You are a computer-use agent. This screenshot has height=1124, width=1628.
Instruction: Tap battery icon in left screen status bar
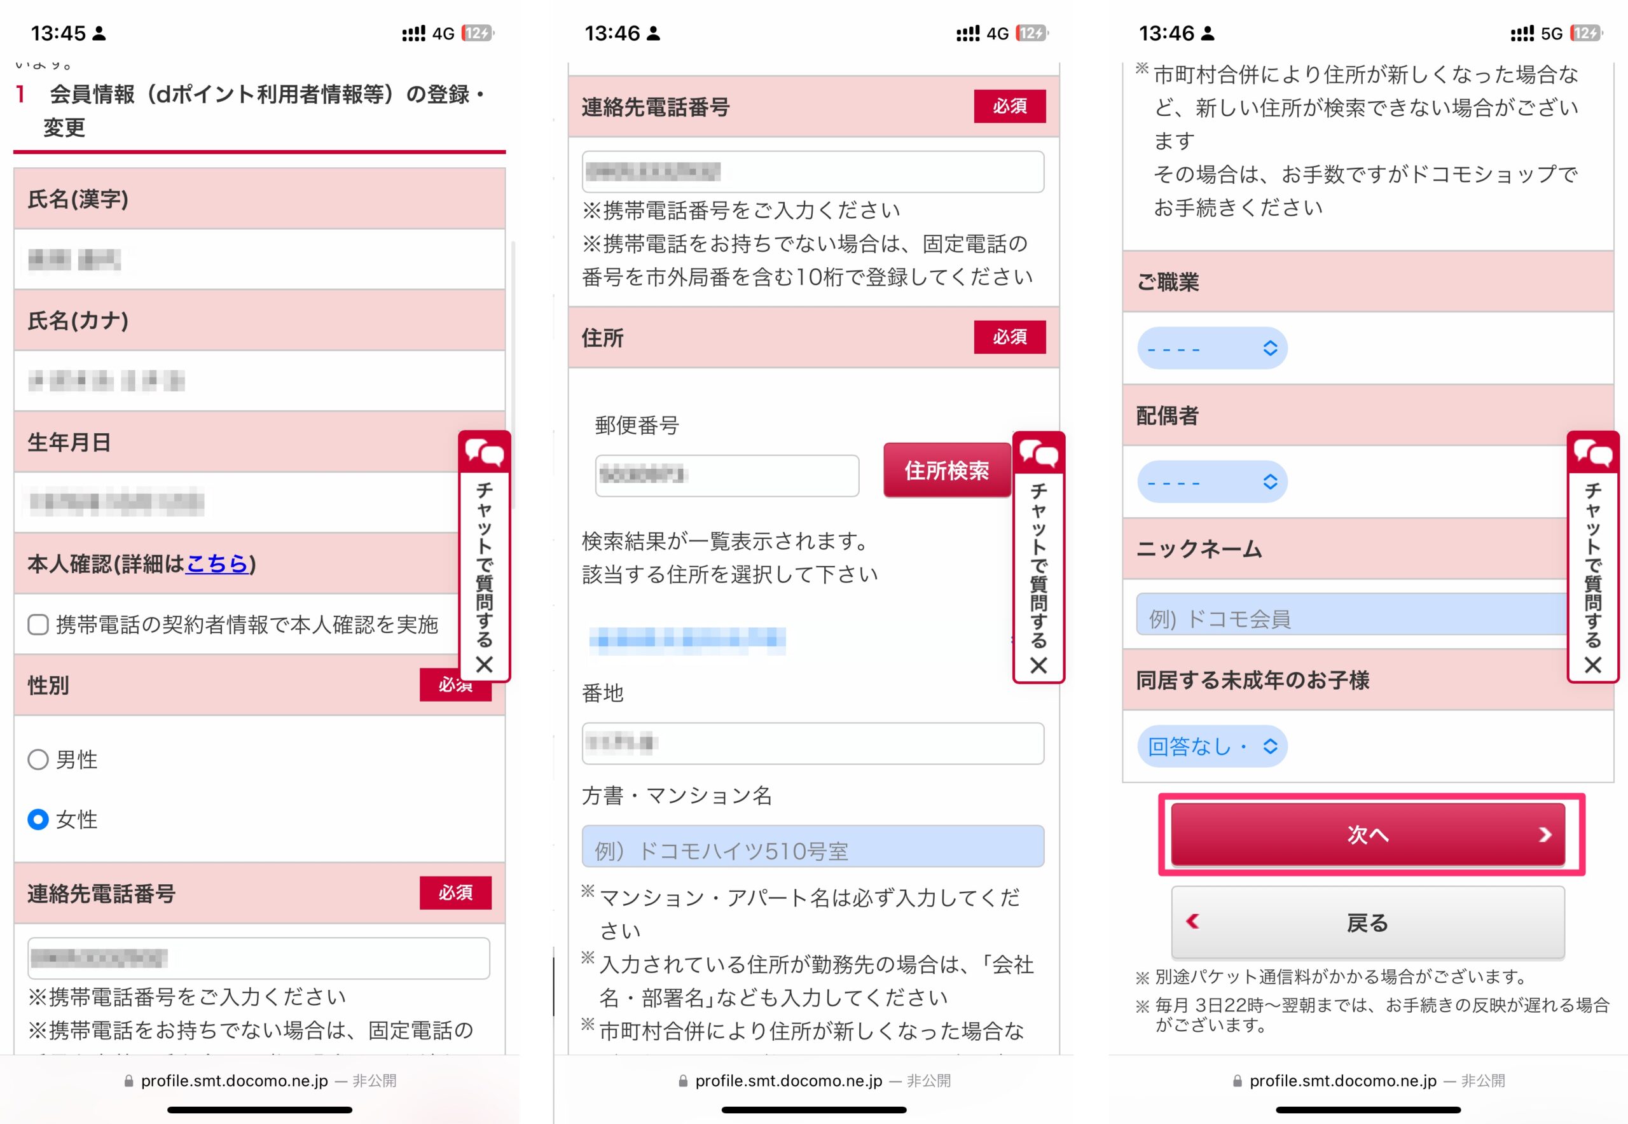coord(478,33)
